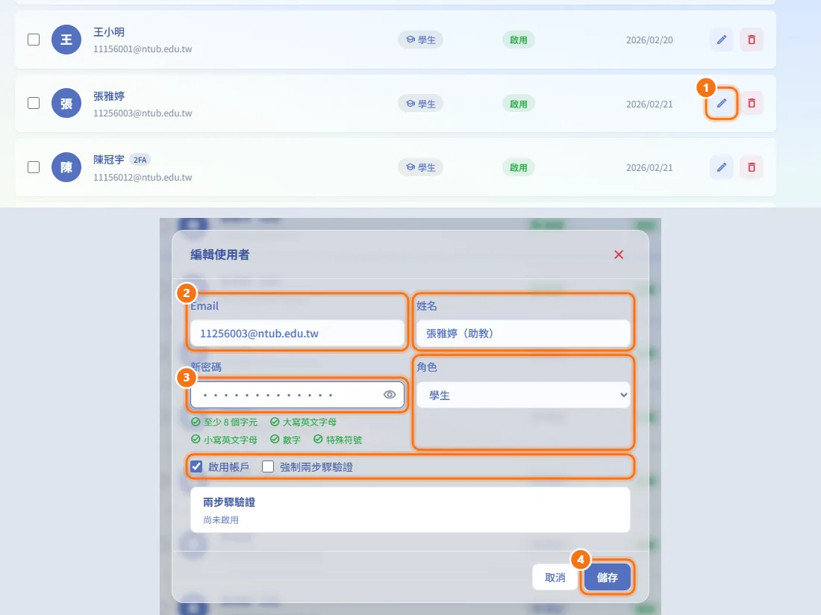
Task: Click the 學生 role badge for 王小明
Action: pos(420,40)
